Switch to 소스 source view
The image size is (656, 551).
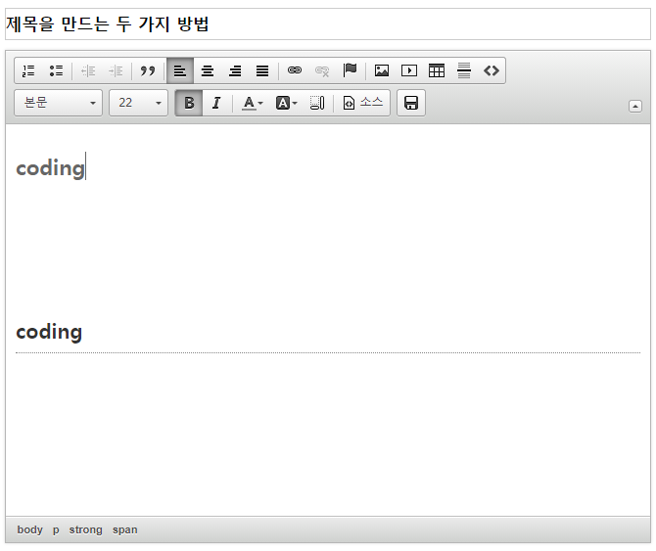(362, 103)
